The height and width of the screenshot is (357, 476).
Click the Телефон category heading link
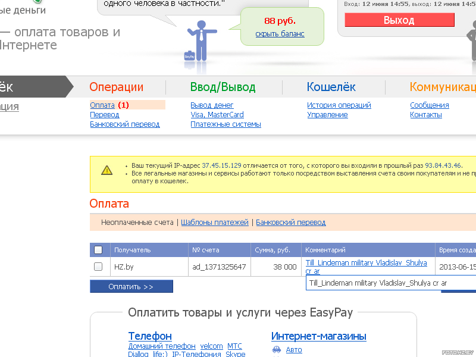150,336
